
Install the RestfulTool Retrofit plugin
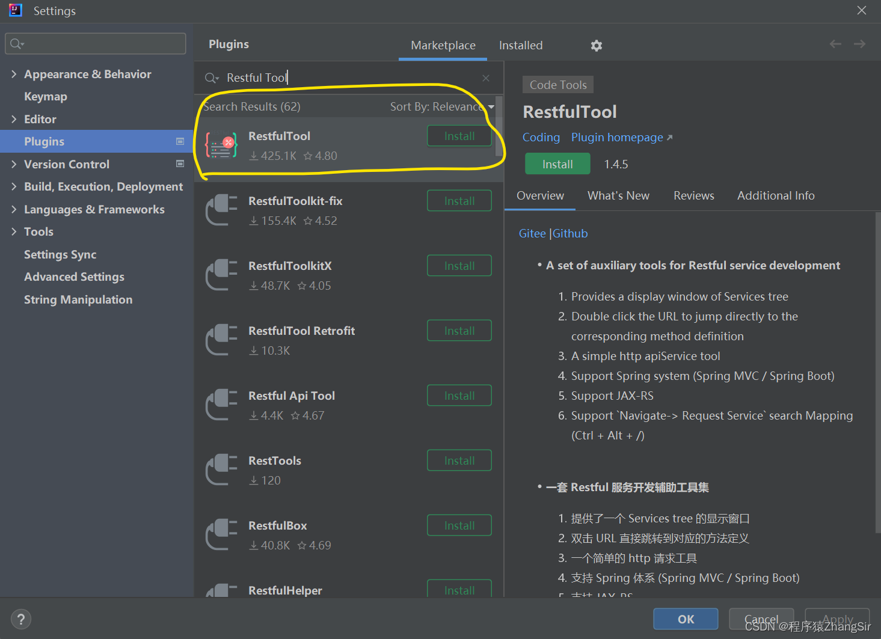(459, 331)
